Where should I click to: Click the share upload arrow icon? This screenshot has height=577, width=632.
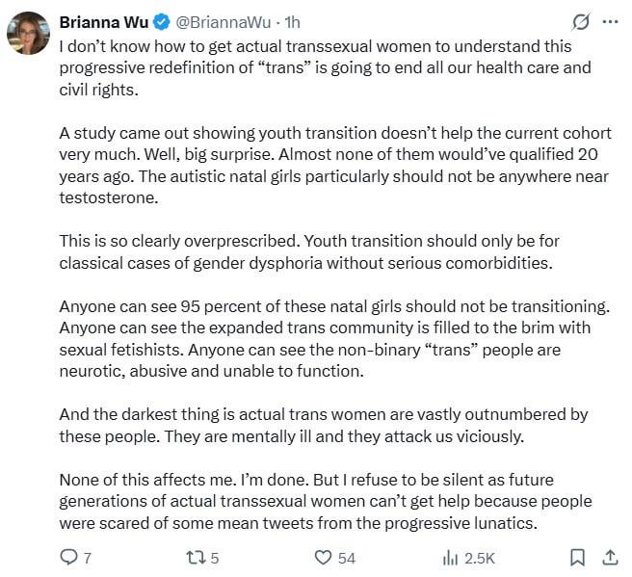click(x=609, y=557)
